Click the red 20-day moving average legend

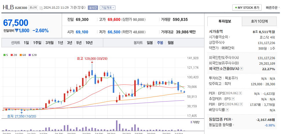[14, 55]
